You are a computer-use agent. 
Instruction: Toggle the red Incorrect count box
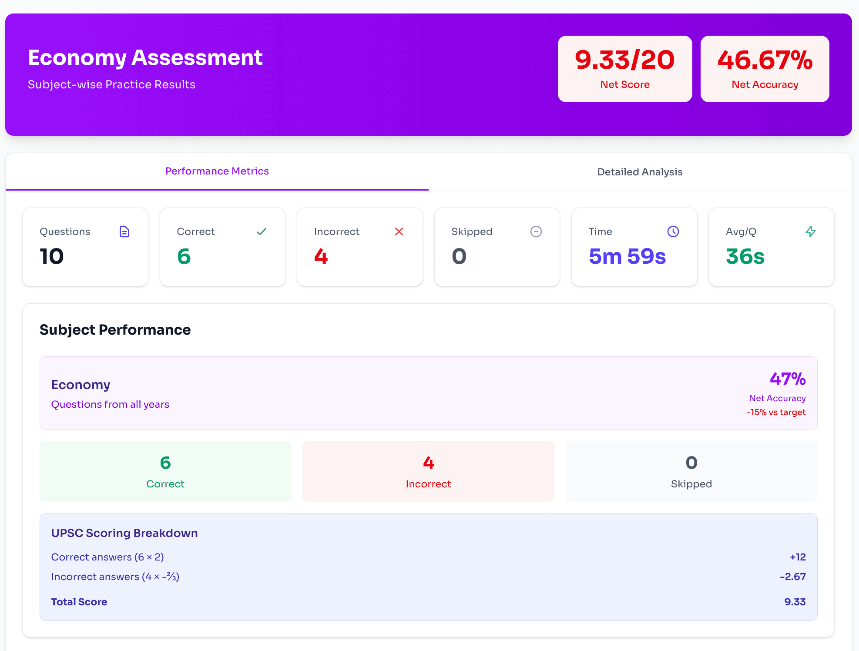[x=428, y=471]
